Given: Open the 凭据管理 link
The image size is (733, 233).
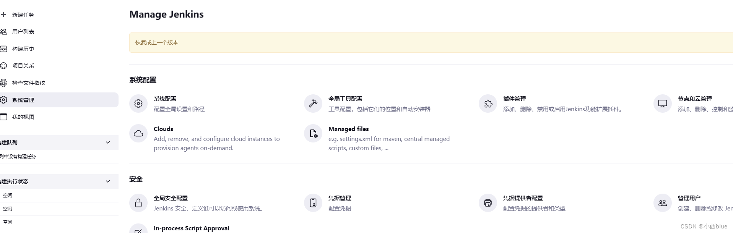Looking at the screenshot, I should click(x=340, y=198).
